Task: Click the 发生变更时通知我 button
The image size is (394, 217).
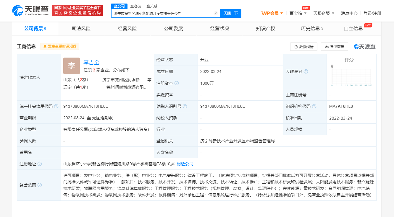Action: 60,46
